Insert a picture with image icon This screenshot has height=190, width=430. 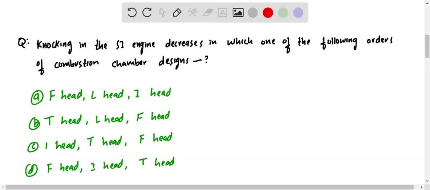click(x=238, y=13)
